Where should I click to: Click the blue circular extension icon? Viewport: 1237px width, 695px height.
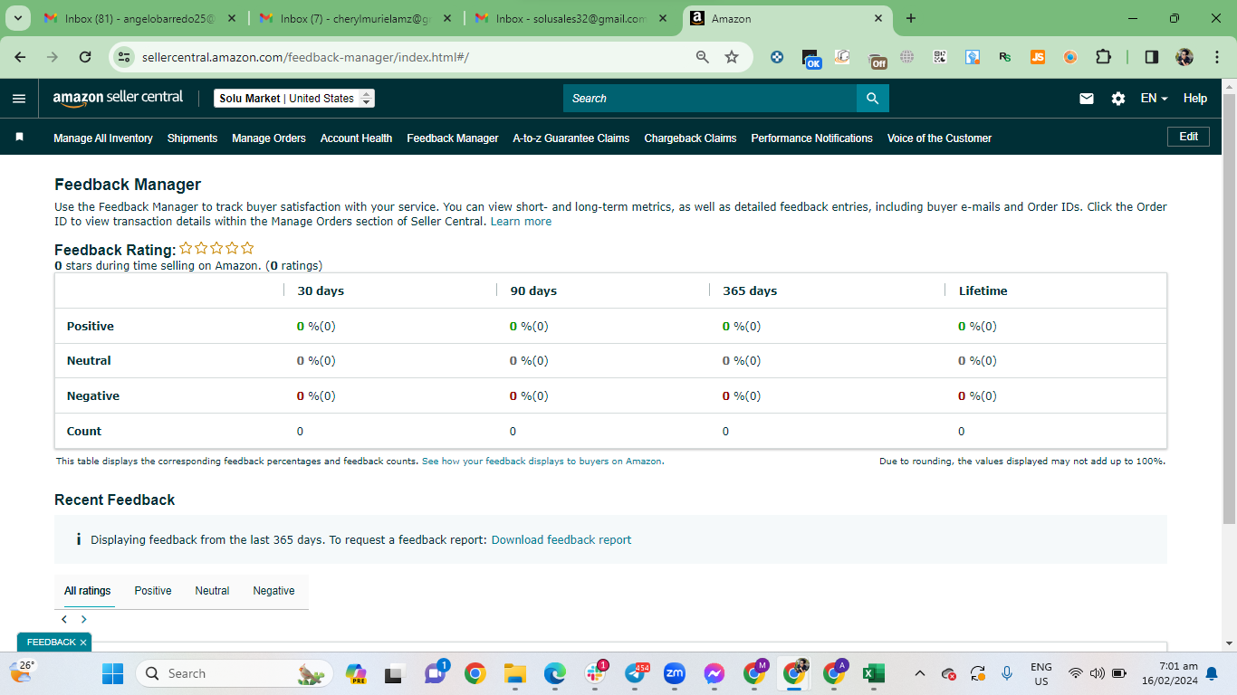(777, 57)
